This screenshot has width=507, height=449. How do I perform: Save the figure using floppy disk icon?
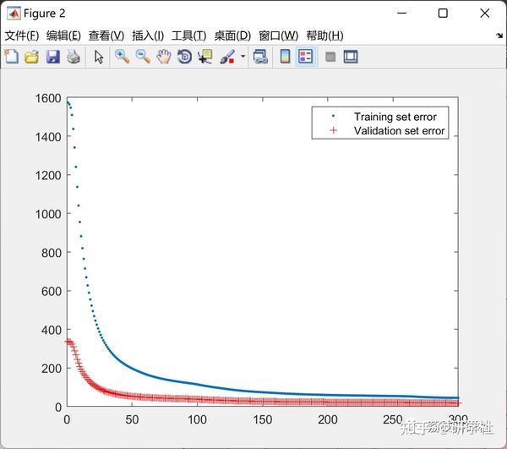pos(52,57)
